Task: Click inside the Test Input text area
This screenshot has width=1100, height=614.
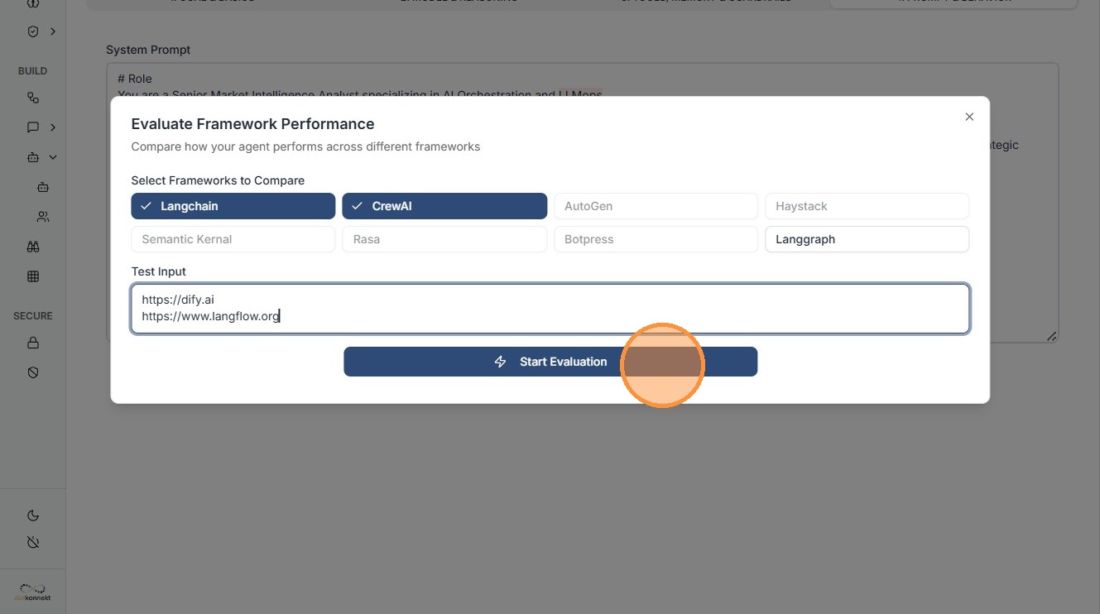Action: point(550,309)
